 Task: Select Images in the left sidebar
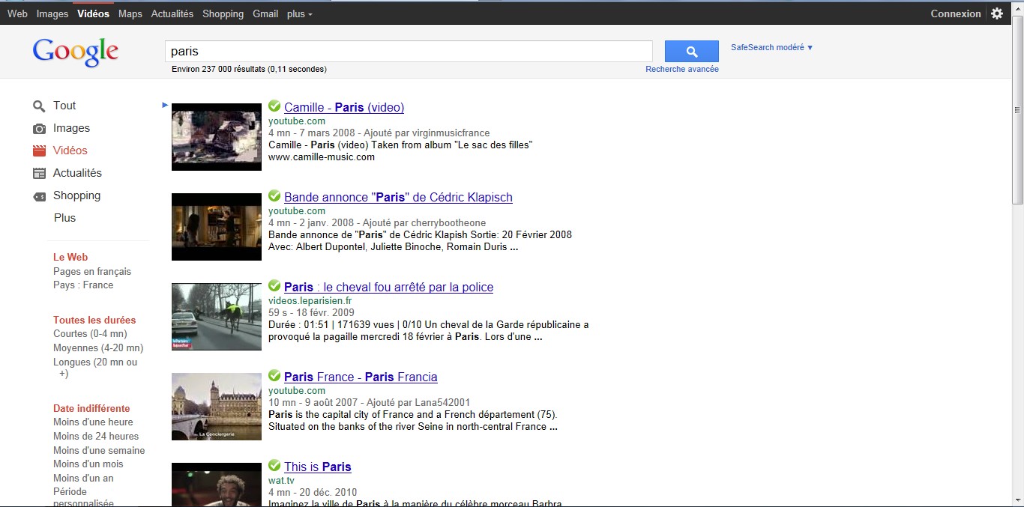[x=71, y=128]
